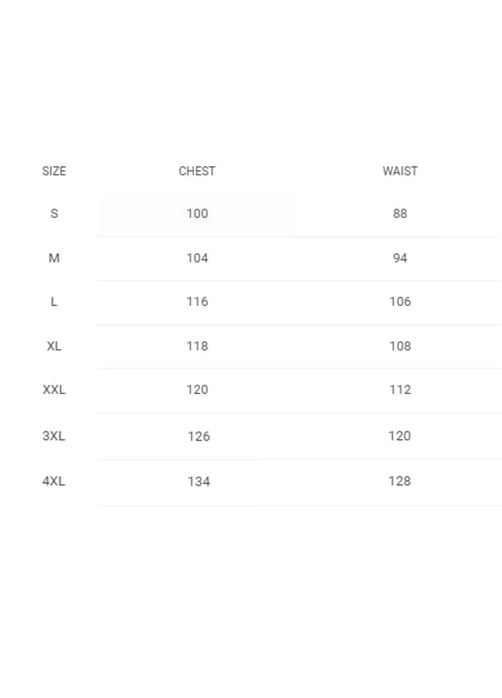Click waist value 106 for size L

400,302
